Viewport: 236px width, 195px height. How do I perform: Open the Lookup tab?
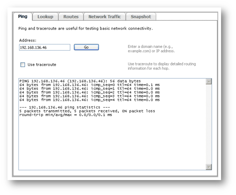45,17
